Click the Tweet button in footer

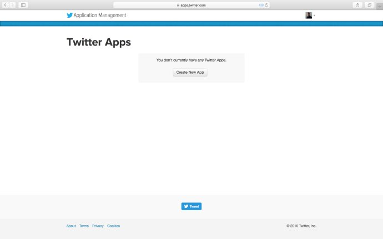(191, 206)
